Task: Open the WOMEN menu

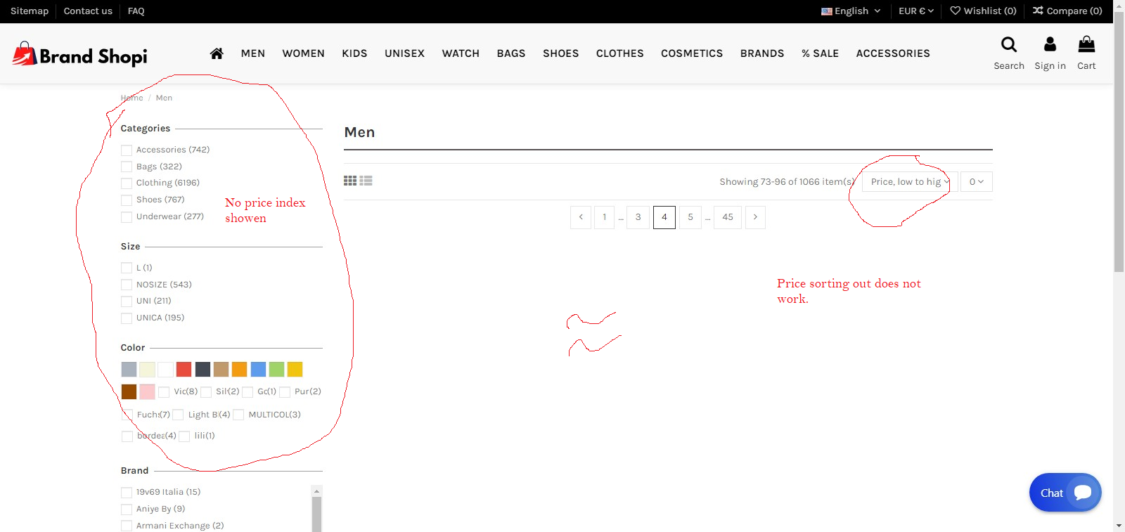Action: [x=304, y=53]
